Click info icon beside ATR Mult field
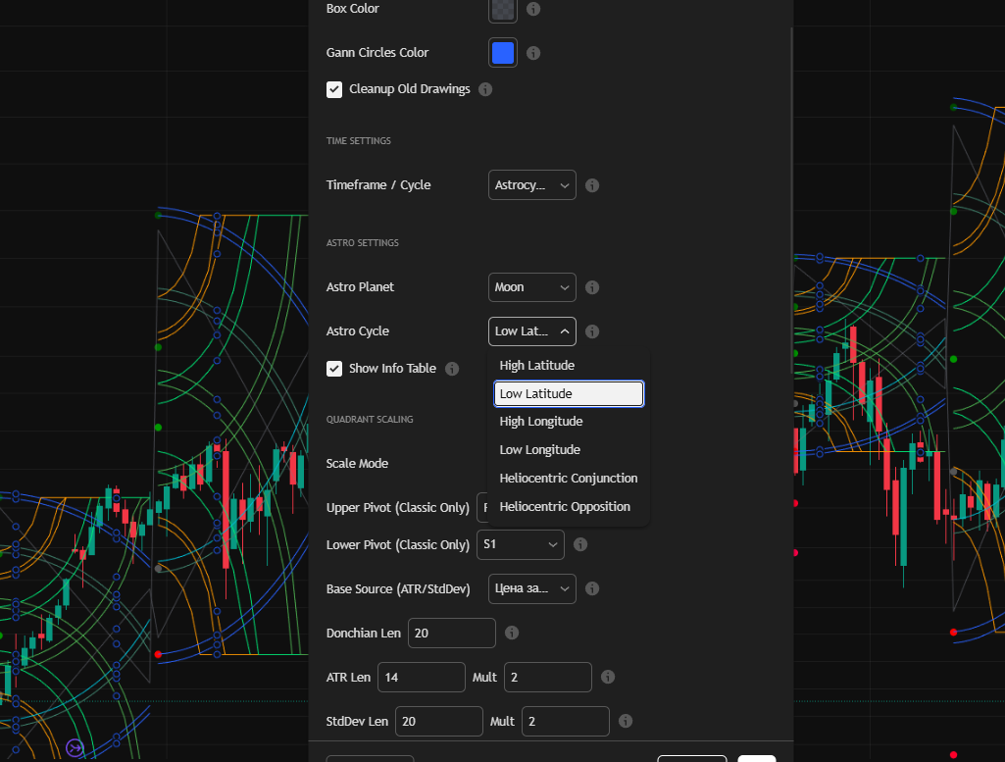1005x762 pixels. [608, 677]
